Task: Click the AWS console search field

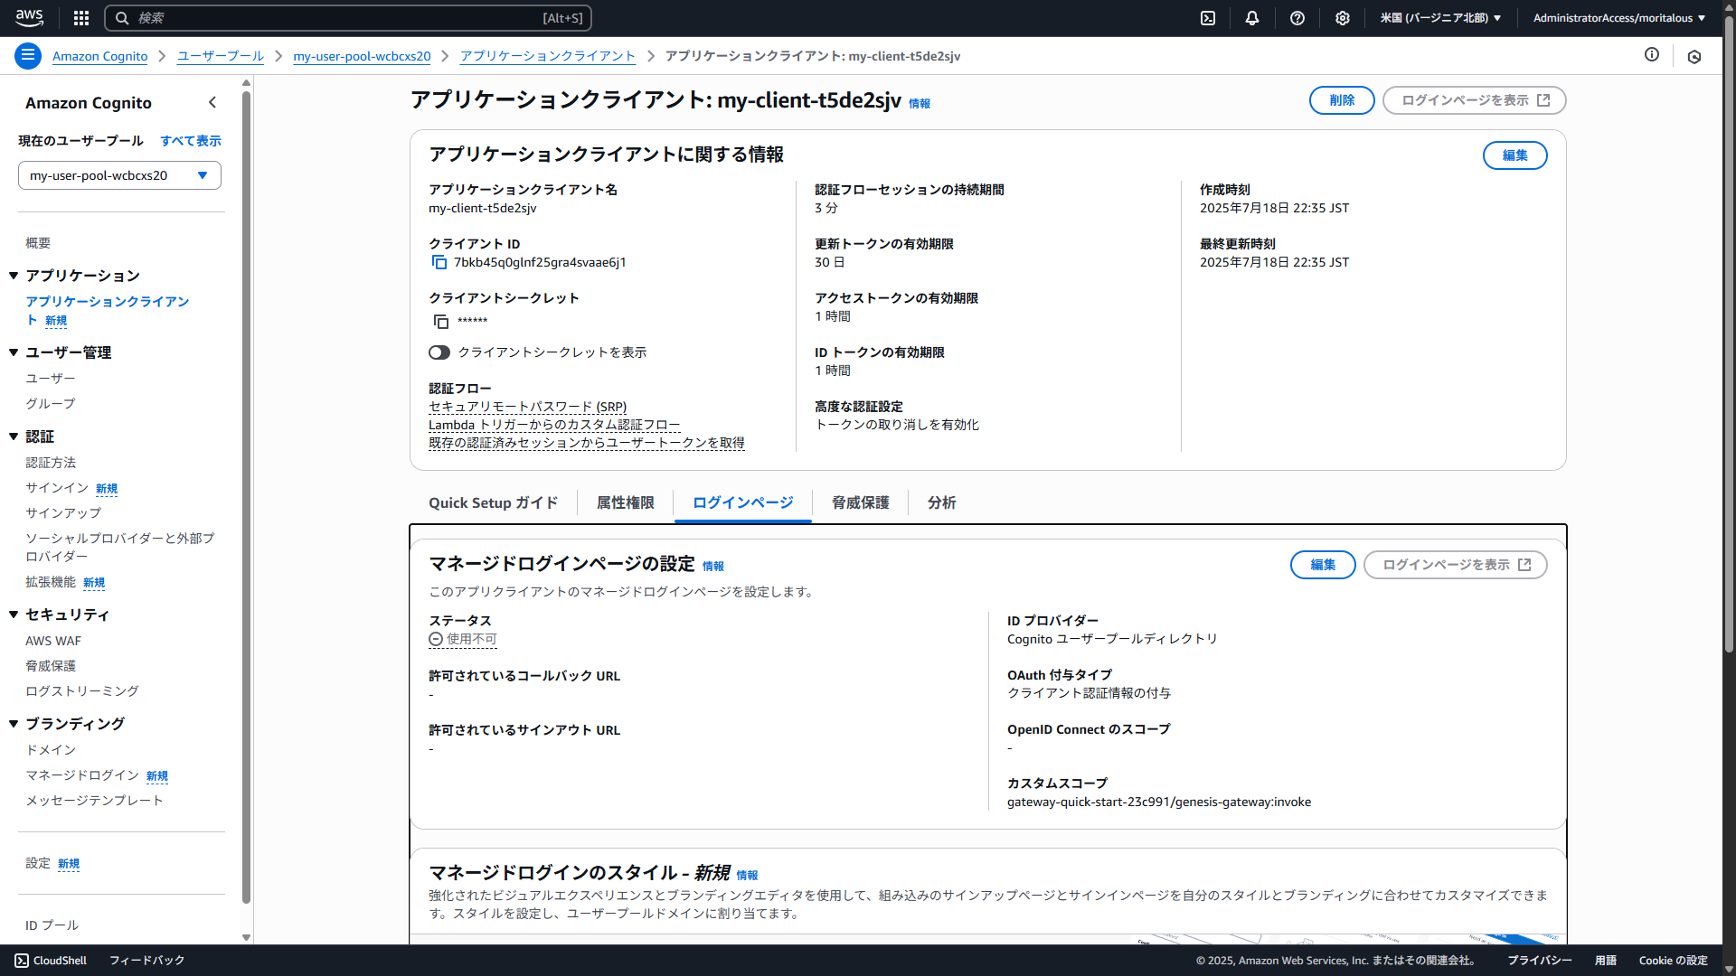Action: (x=348, y=18)
